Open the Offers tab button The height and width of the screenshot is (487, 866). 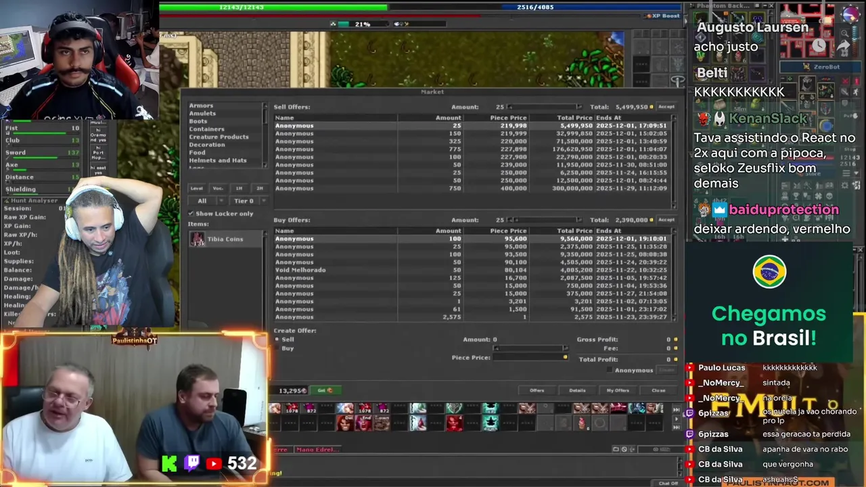[x=537, y=390]
